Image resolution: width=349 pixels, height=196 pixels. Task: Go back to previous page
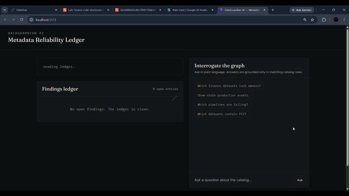tap(5, 19)
